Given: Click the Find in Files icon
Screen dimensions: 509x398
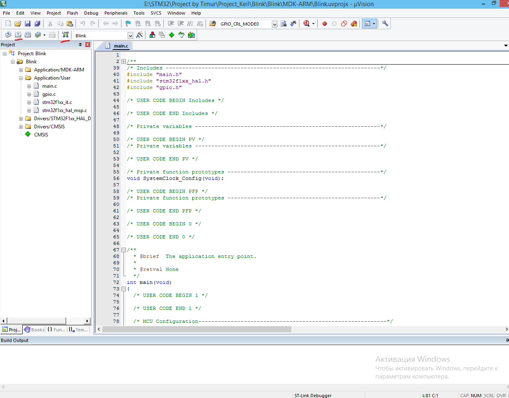Looking at the screenshot, I should [212, 24].
